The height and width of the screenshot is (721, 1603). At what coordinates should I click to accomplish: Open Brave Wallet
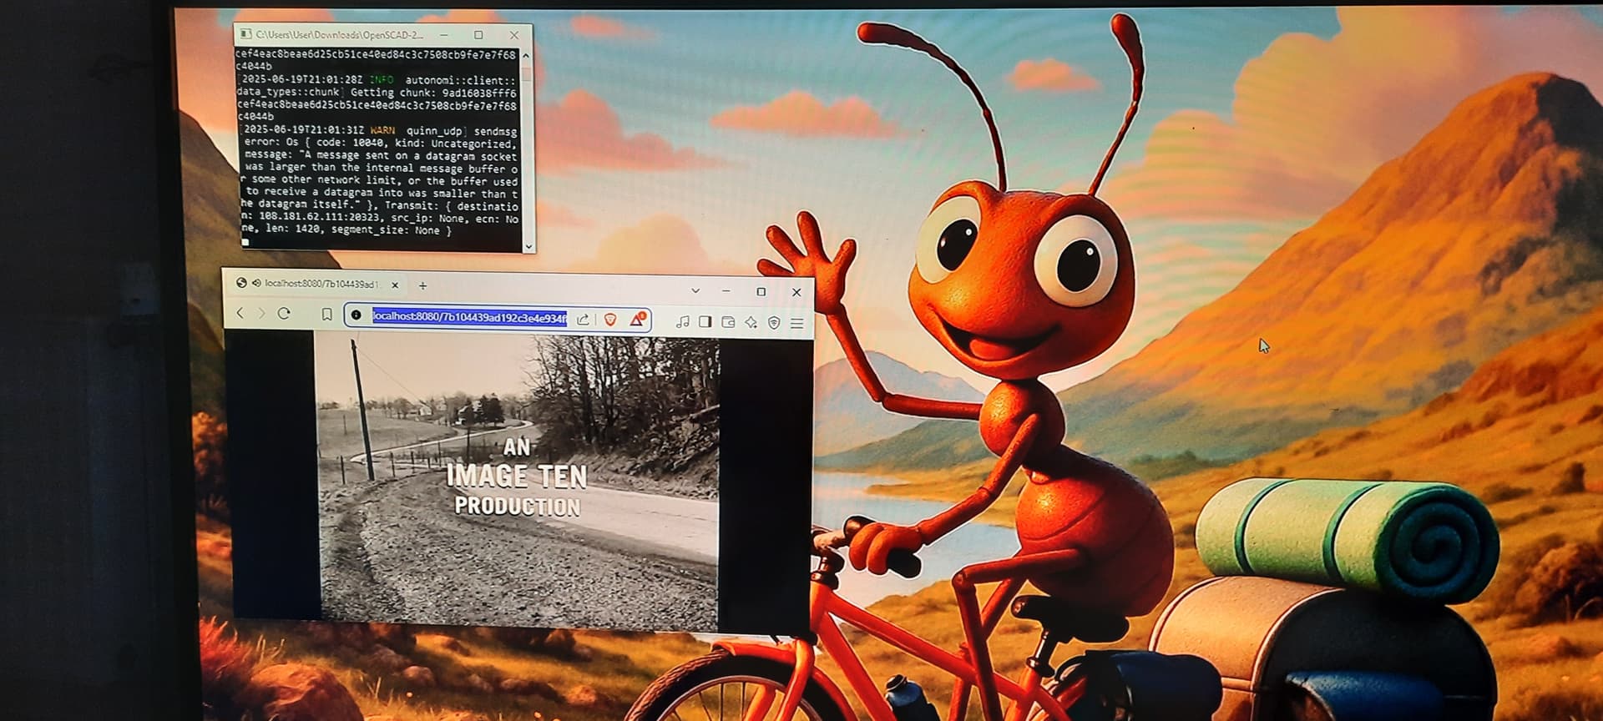click(x=728, y=322)
